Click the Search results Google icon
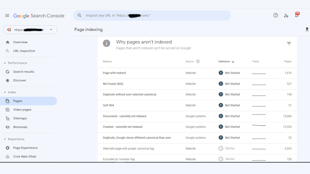310x174 pixels. (7, 72)
